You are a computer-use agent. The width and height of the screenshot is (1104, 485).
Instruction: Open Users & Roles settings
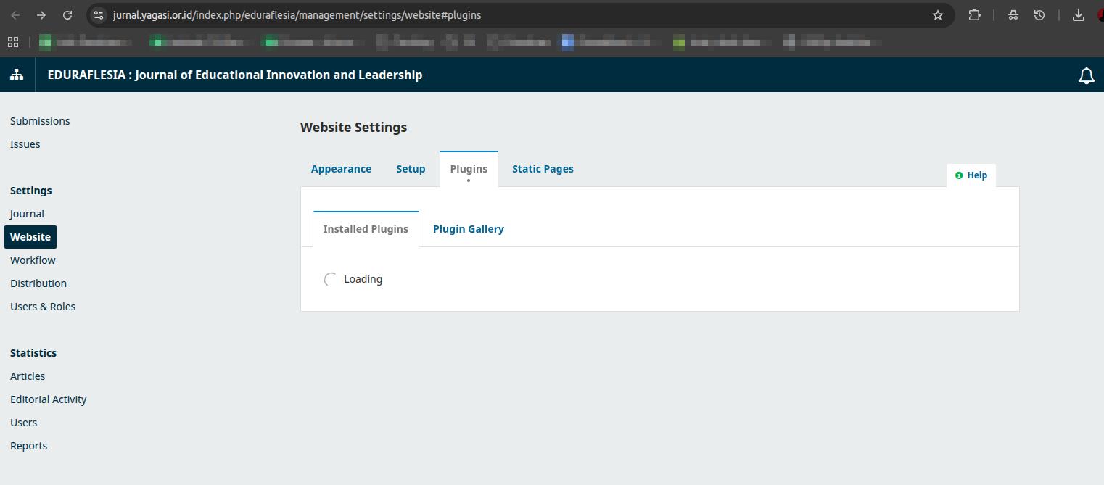coord(43,307)
